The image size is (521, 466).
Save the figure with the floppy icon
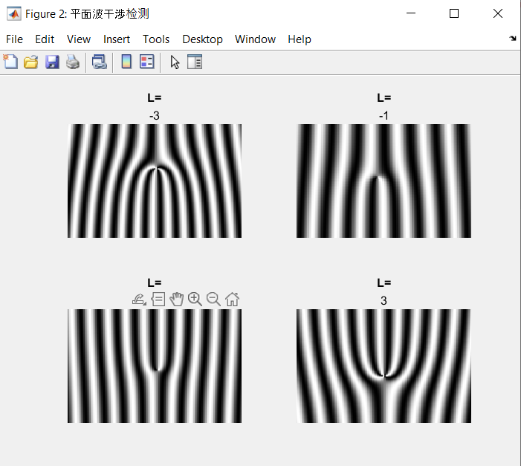(x=52, y=62)
